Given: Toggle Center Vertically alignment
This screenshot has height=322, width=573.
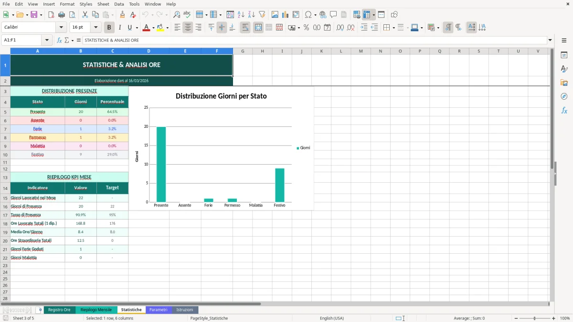Looking at the screenshot, I should [x=222, y=28].
